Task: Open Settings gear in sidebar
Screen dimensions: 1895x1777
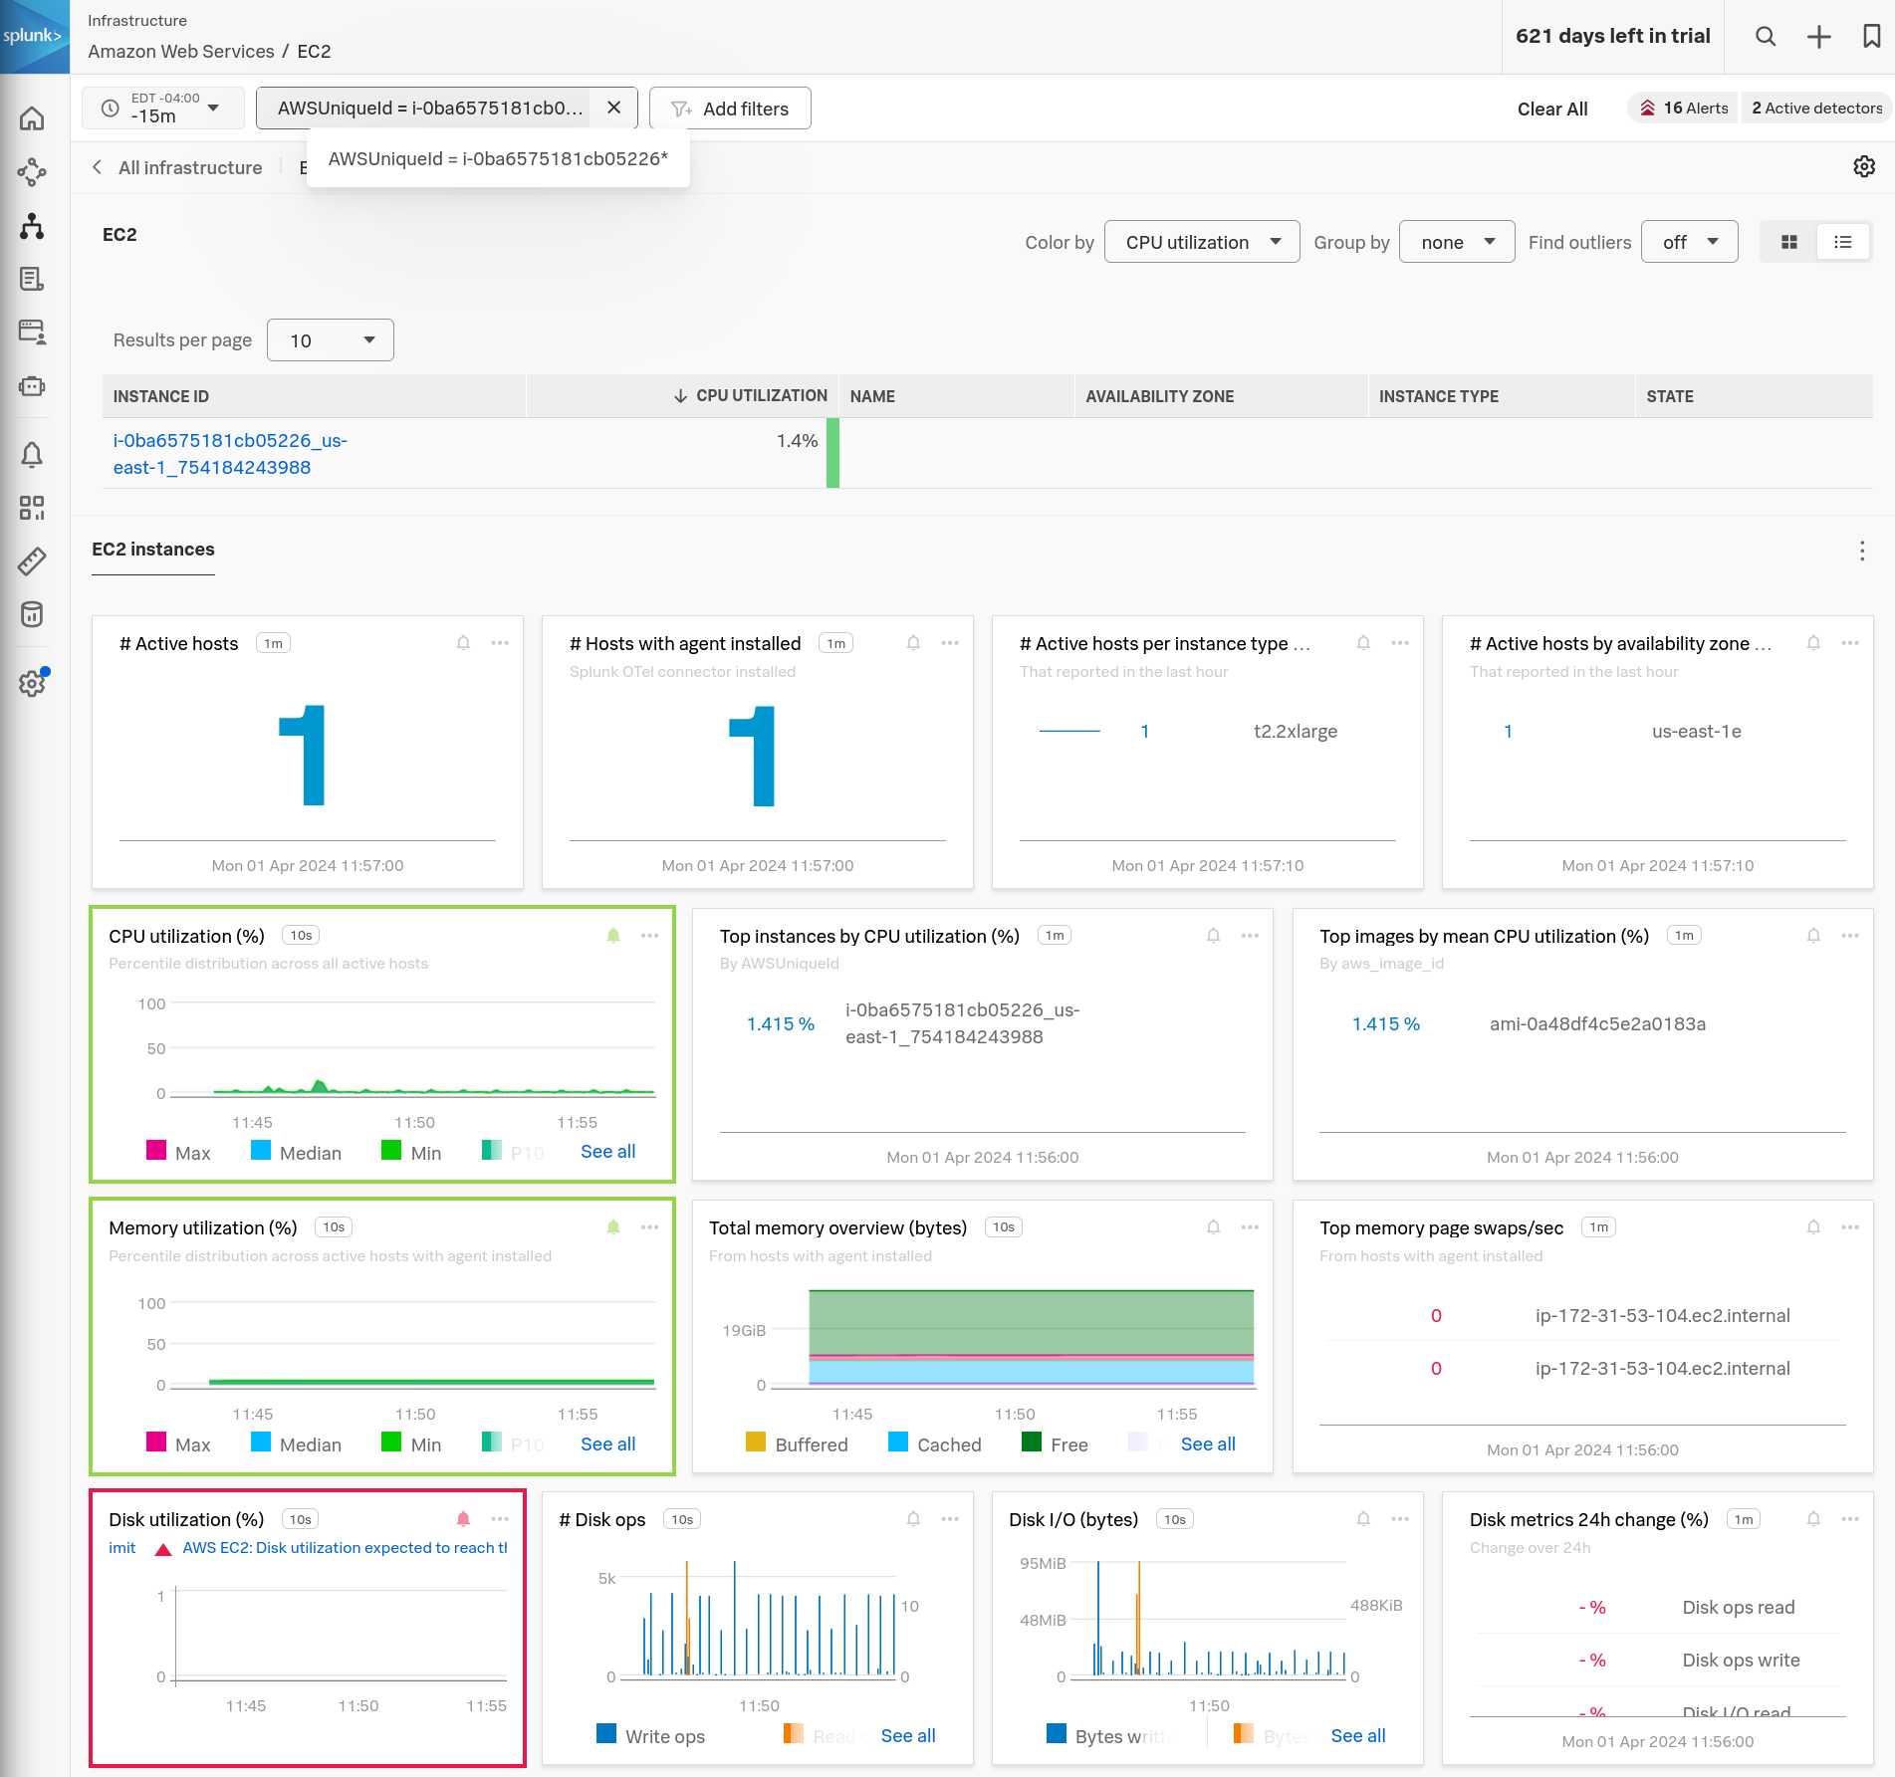Action: point(32,684)
